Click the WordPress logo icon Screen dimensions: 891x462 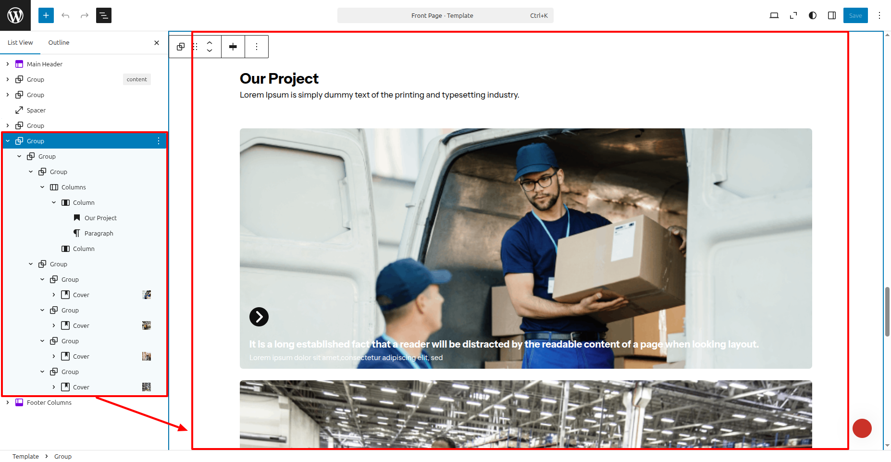click(x=15, y=15)
